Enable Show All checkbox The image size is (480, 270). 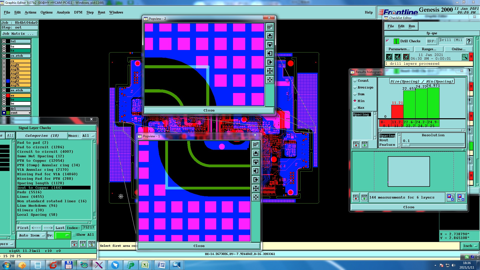pos(74,235)
